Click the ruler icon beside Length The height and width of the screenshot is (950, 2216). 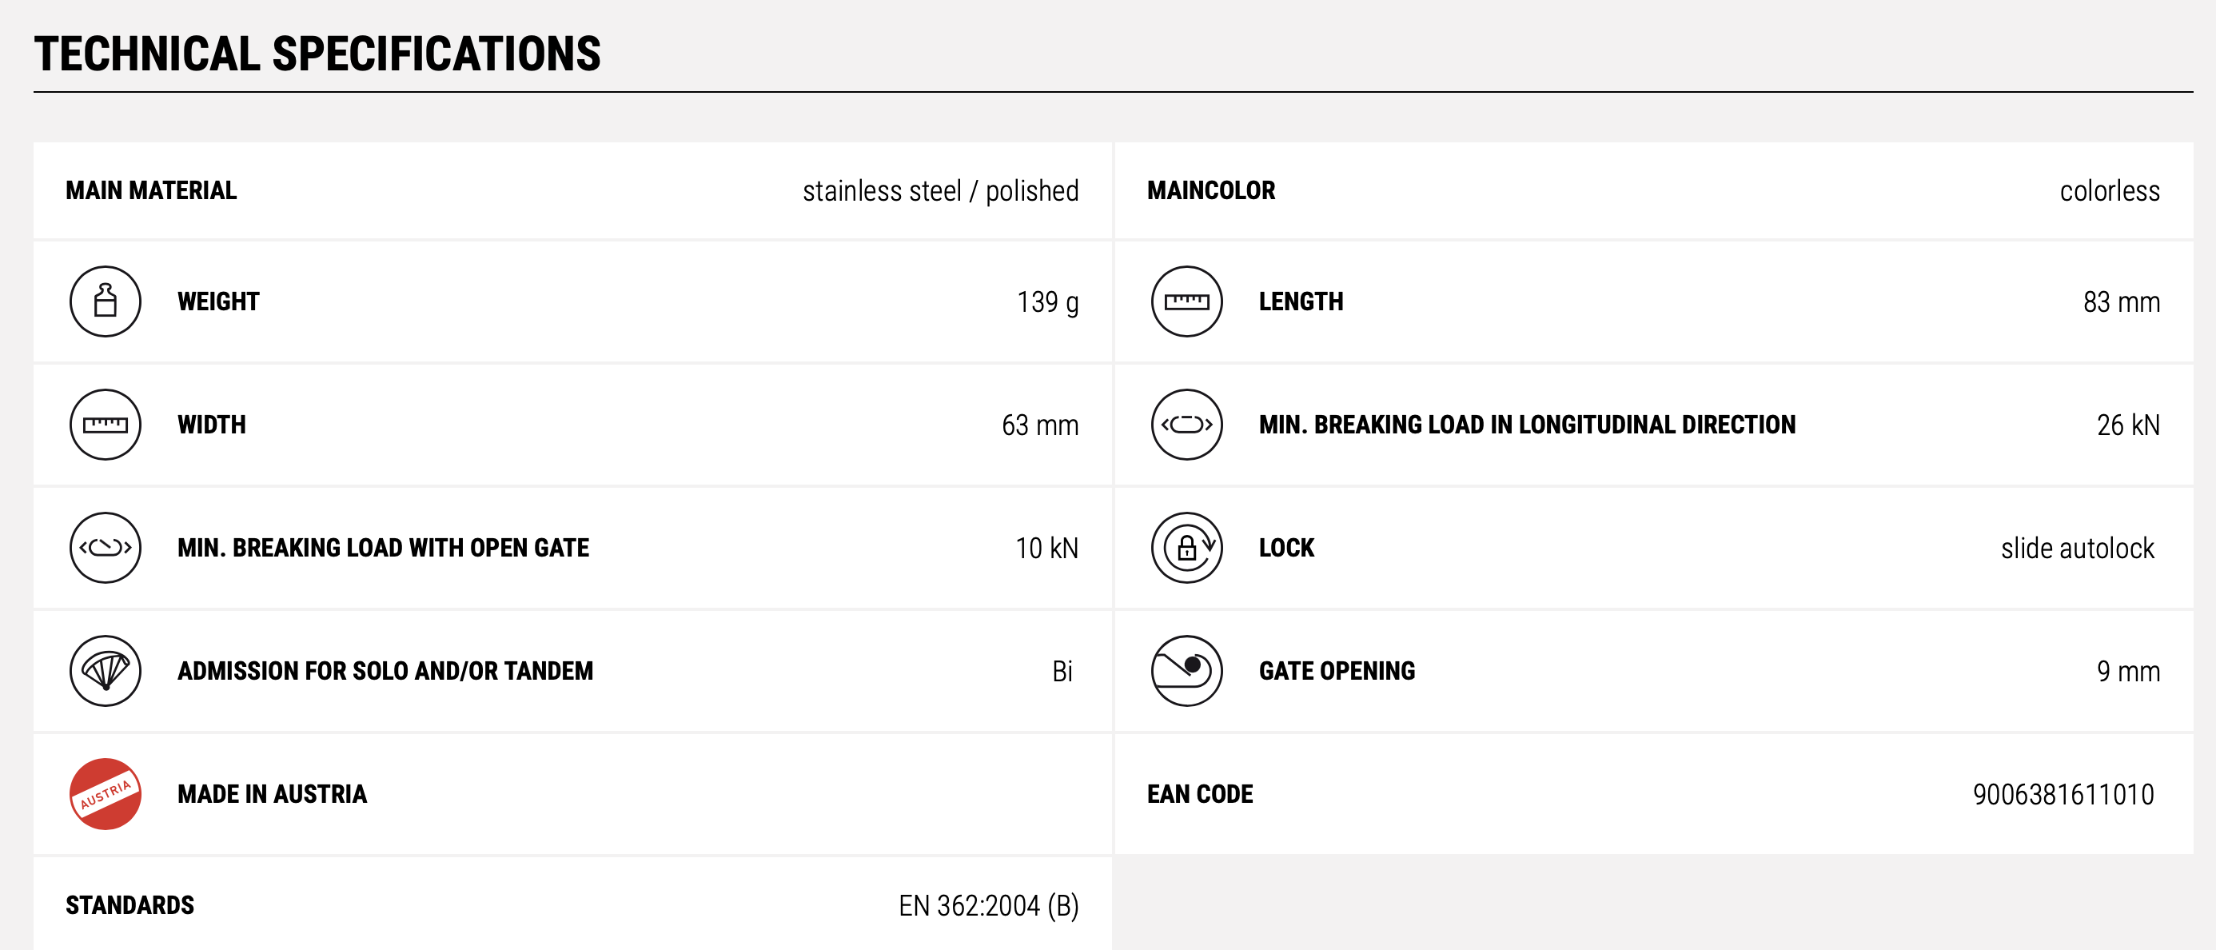point(1186,301)
